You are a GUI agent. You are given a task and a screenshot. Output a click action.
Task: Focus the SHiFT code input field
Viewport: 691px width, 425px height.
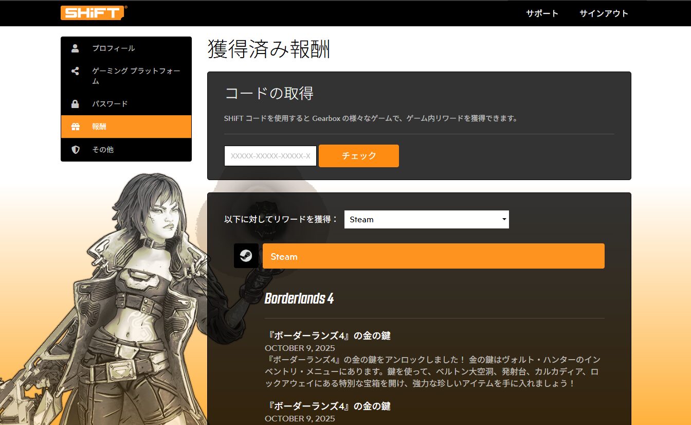coord(270,156)
